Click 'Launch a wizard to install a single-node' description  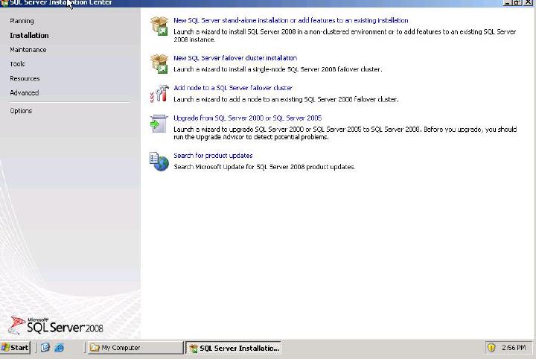click(x=278, y=69)
